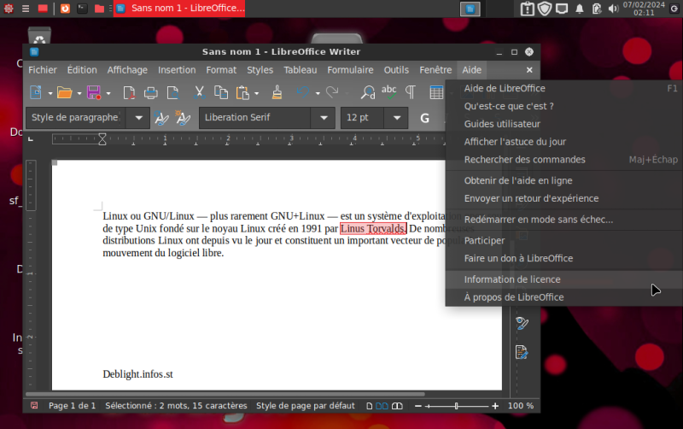Select 'Information de licence' menu entry
Screen dimensions: 683x429
pos(512,279)
